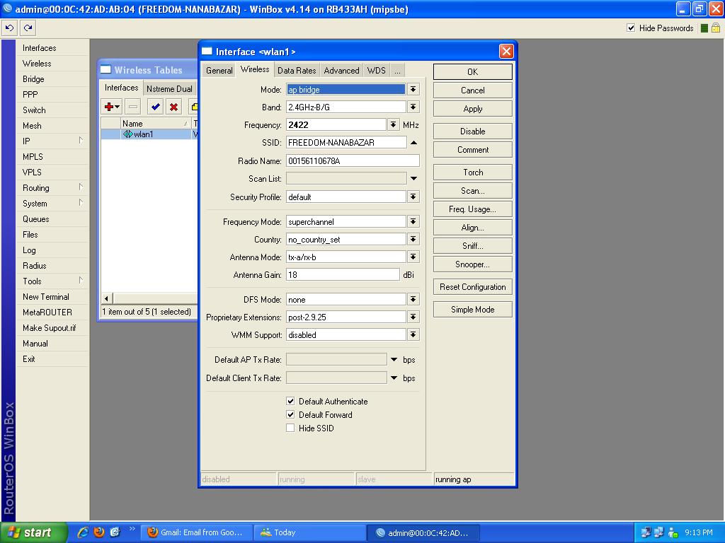Viewport: 725px width, 543px height.
Task: Open the Band dropdown arrow
Action: coord(413,107)
